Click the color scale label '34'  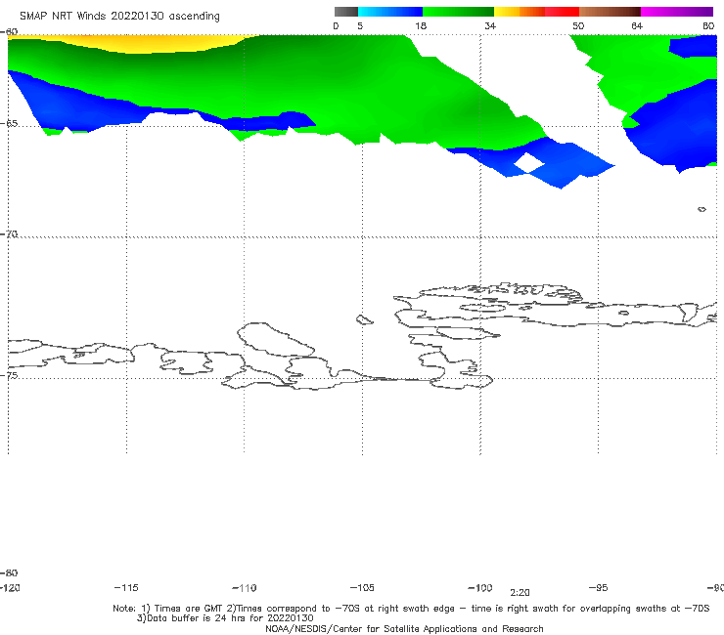point(490,26)
